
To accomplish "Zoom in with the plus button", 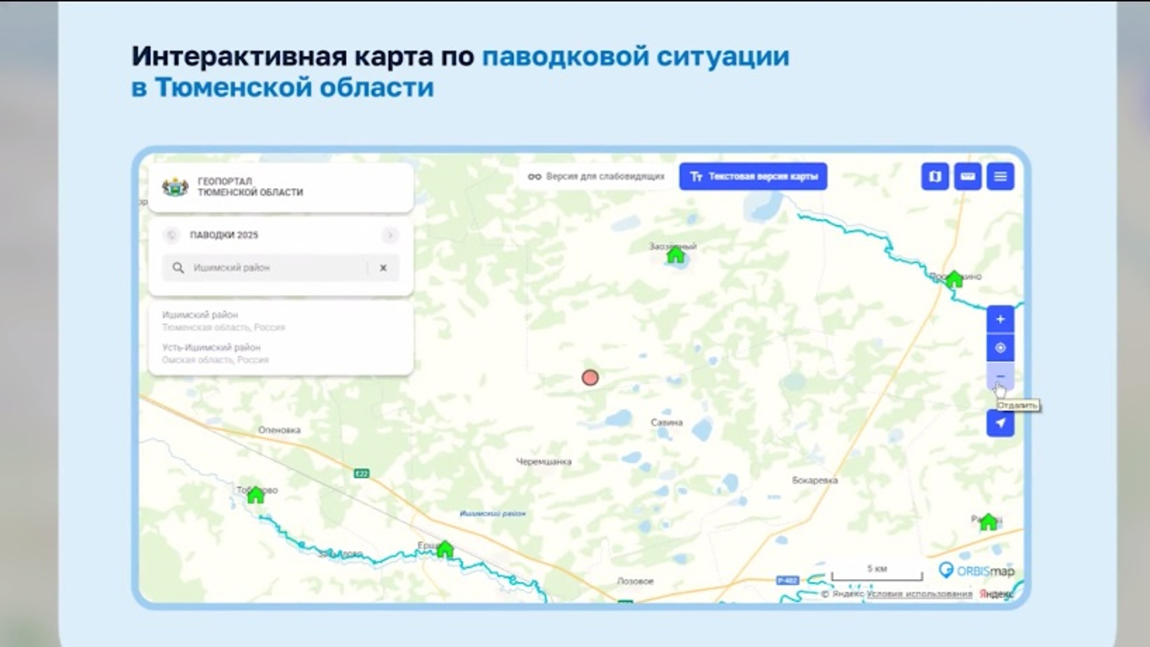I will [1000, 319].
